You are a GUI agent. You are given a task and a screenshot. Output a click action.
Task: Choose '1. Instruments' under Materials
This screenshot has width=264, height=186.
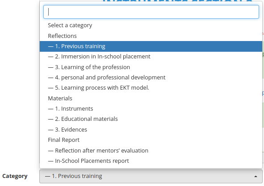tap(151, 109)
